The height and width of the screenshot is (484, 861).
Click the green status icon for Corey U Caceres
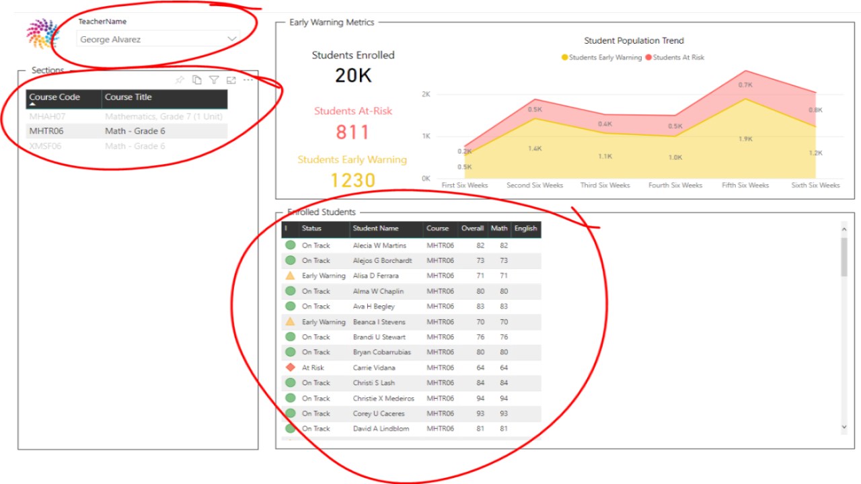tap(291, 413)
